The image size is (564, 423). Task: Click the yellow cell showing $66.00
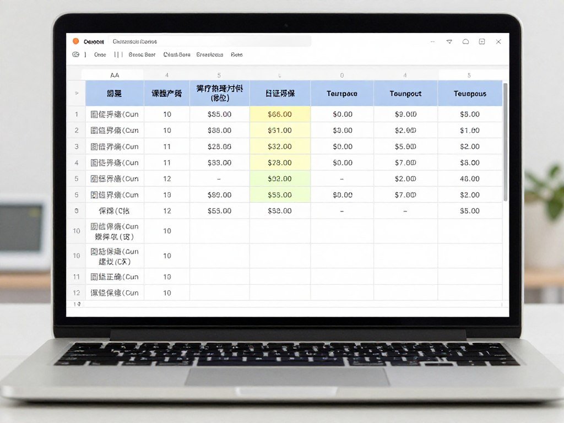point(280,115)
